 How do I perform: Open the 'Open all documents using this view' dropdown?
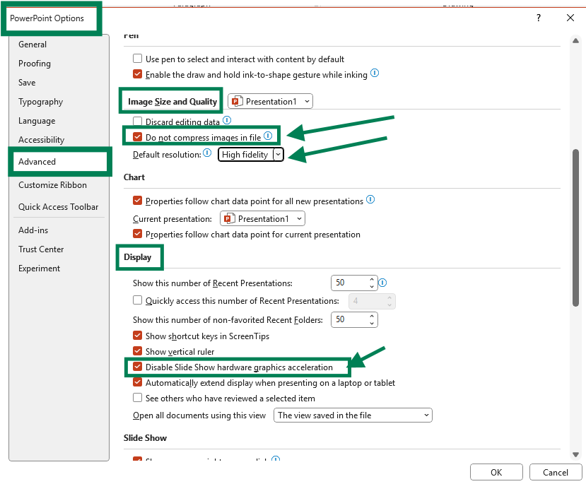click(x=353, y=415)
